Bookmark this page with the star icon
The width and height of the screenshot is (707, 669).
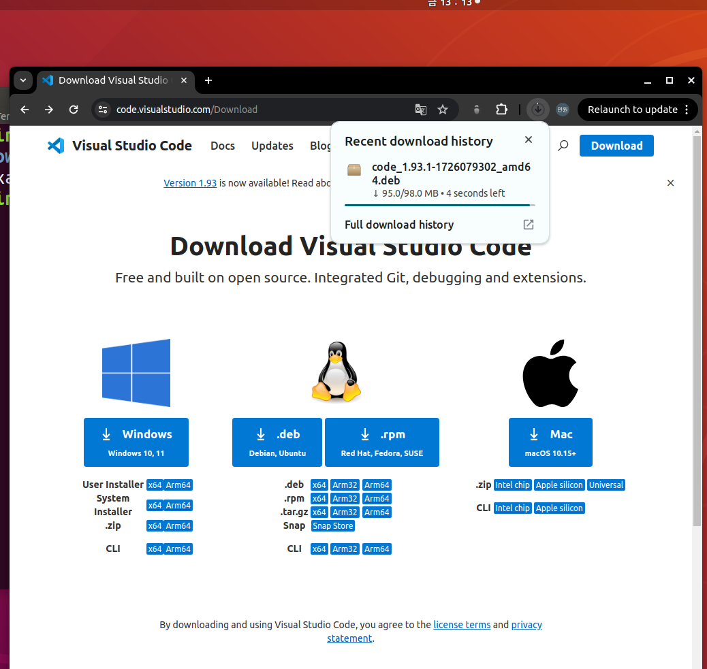[443, 110]
